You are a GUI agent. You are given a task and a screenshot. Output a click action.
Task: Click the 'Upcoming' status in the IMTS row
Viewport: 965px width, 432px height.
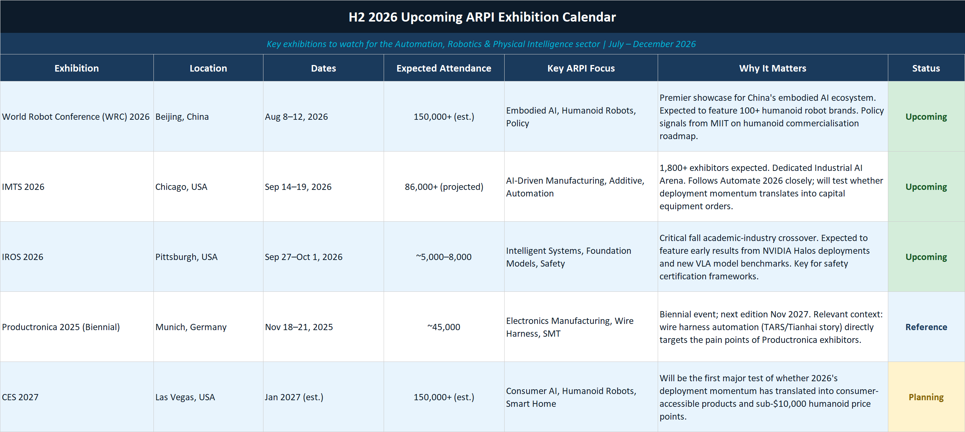coord(926,187)
